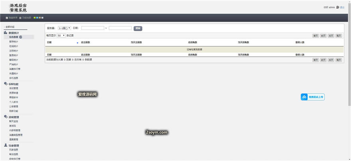Open the 服务器 server dropdown
This screenshot has height=161, width=351.
(x=64, y=28)
